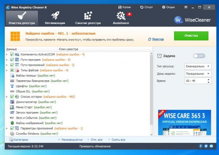Click the Компоненты ActiveX/COM category icon
Viewport: 219px width, 155px height.
(x=17, y=54)
